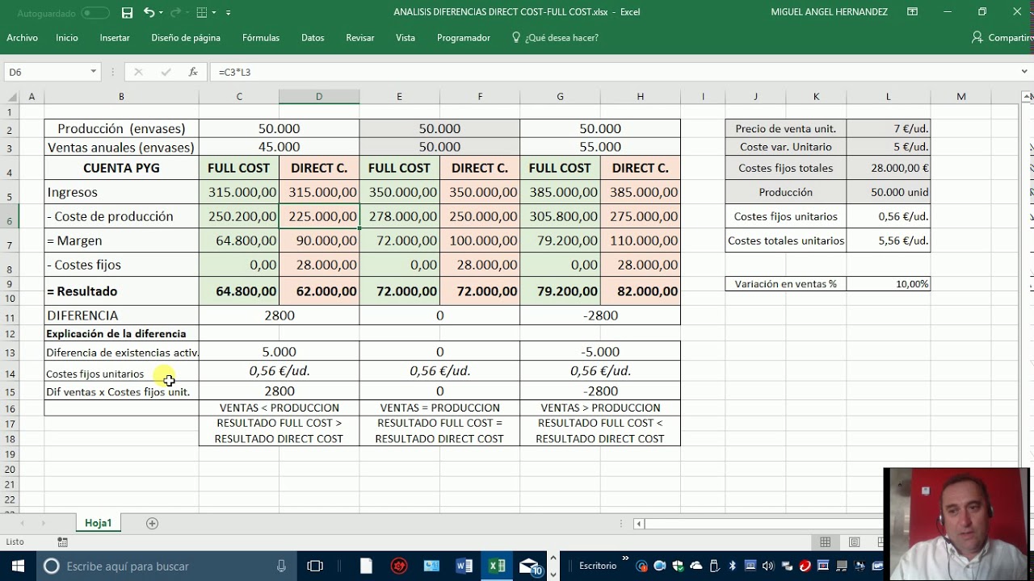The image size is (1034, 581).
Task: Open the Undo history dropdown arrow
Action: pyautogui.click(x=162, y=12)
